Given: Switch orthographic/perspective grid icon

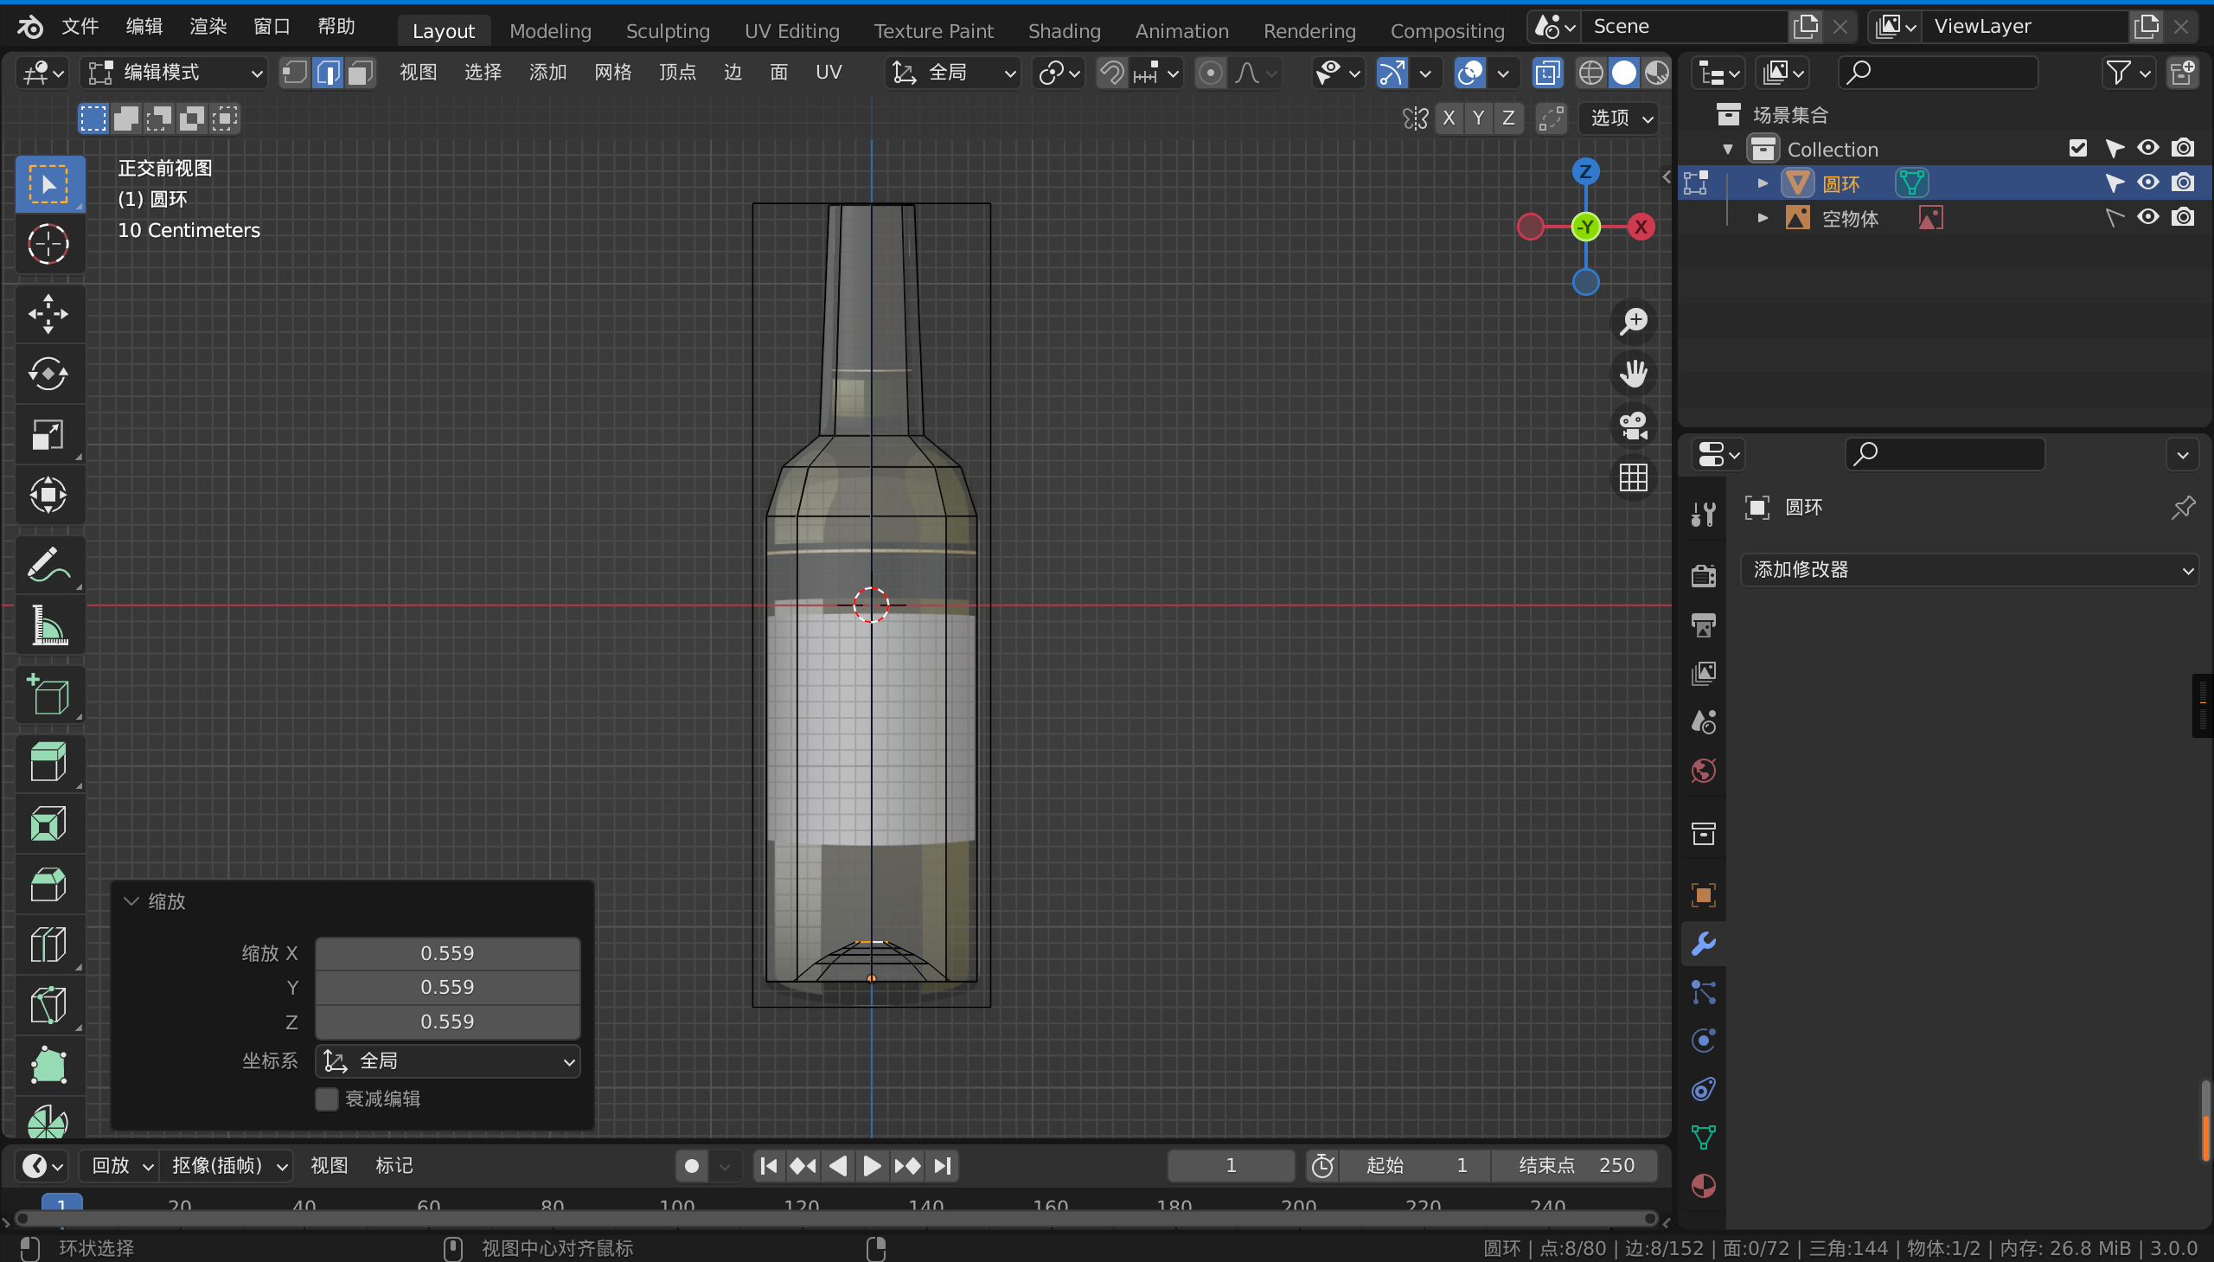Looking at the screenshot, I should pyautogui.click(x=1634, y=477).
